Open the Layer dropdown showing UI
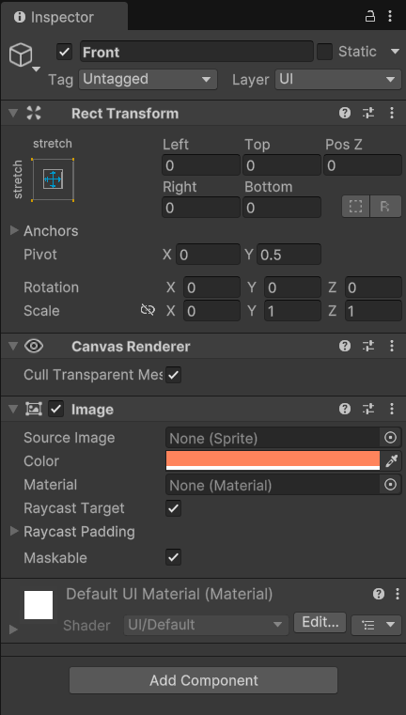 pos(338,79)
